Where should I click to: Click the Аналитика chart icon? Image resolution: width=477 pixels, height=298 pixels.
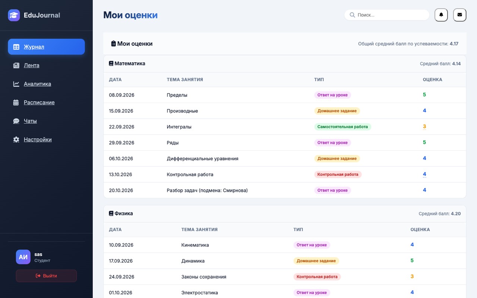[16, 84]
